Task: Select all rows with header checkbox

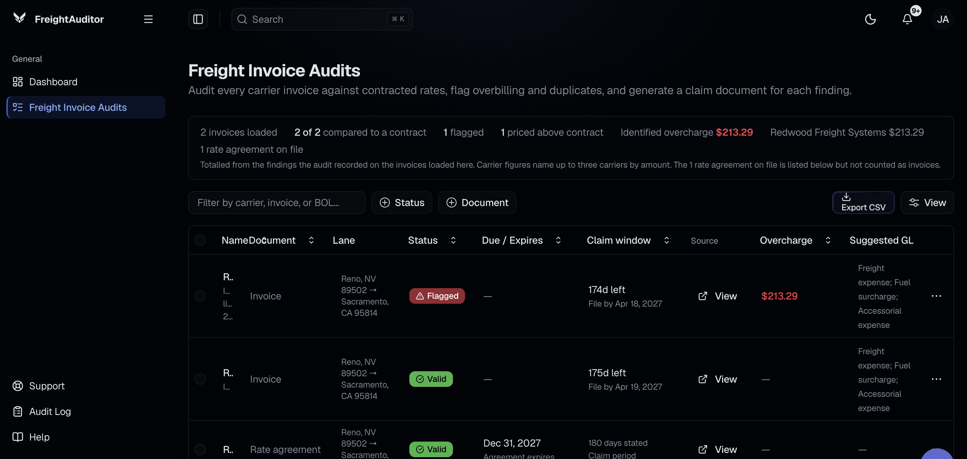Action: (200, 240)
